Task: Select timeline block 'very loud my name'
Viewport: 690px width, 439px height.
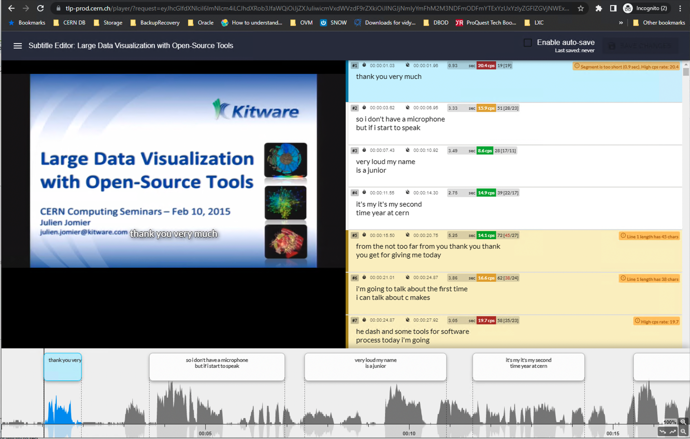Action: [x=376, y=367]
